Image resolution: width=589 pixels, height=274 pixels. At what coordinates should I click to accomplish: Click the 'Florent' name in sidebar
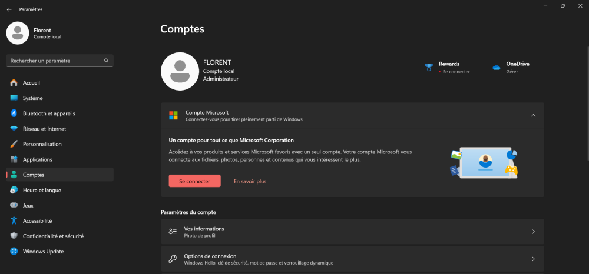pyautogui.click(x=42, y=31)
